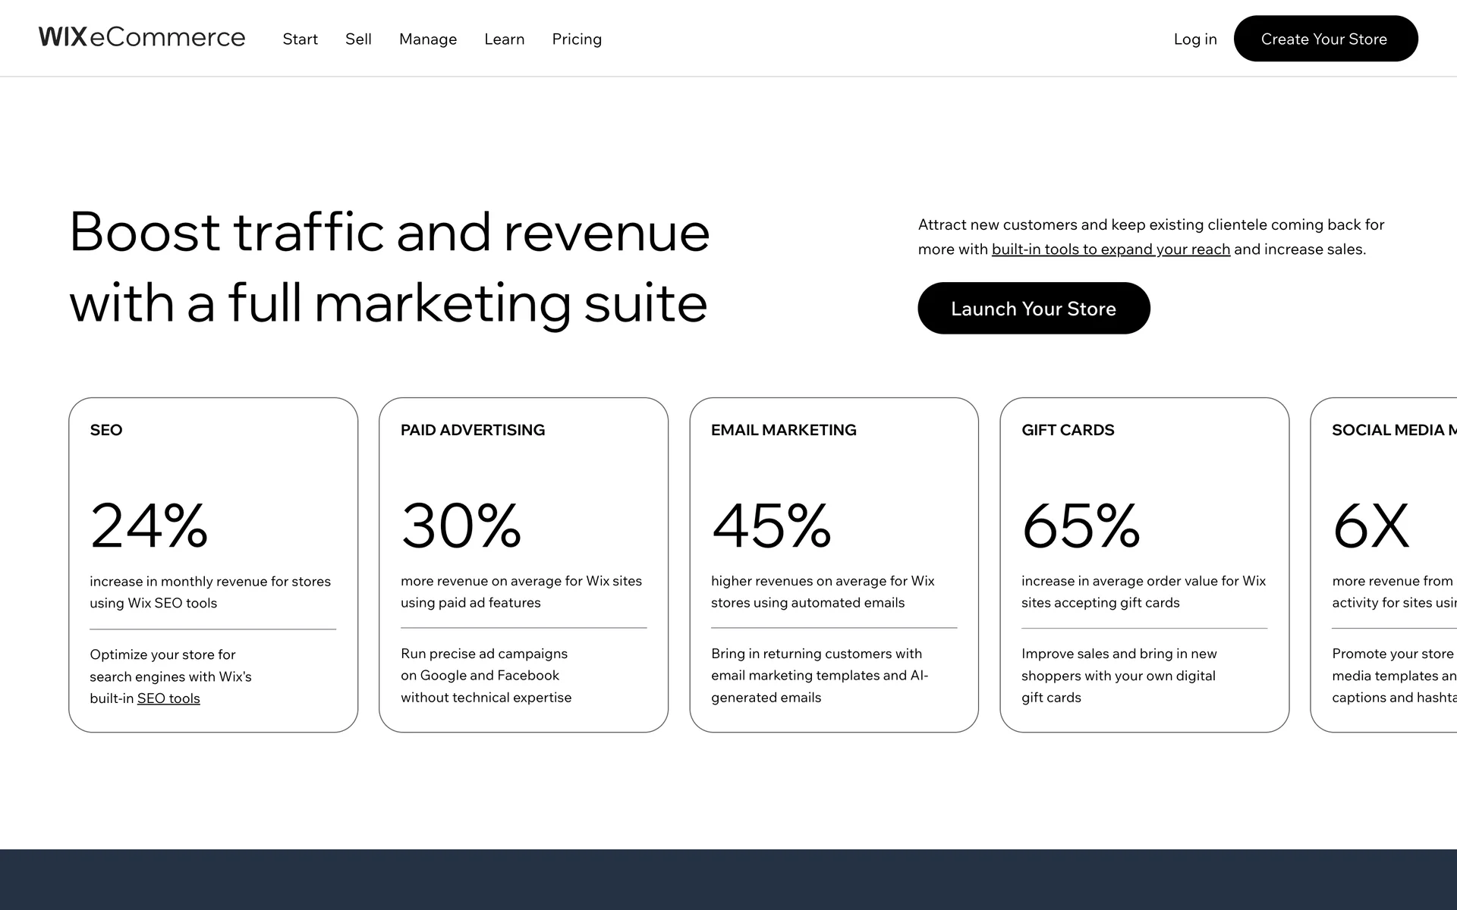Image resolution: width=1457 pixels, height=910 pixels.
Task: Click the 6X statistic figure
Action: pyautogui.click(x=1370, y=526)
